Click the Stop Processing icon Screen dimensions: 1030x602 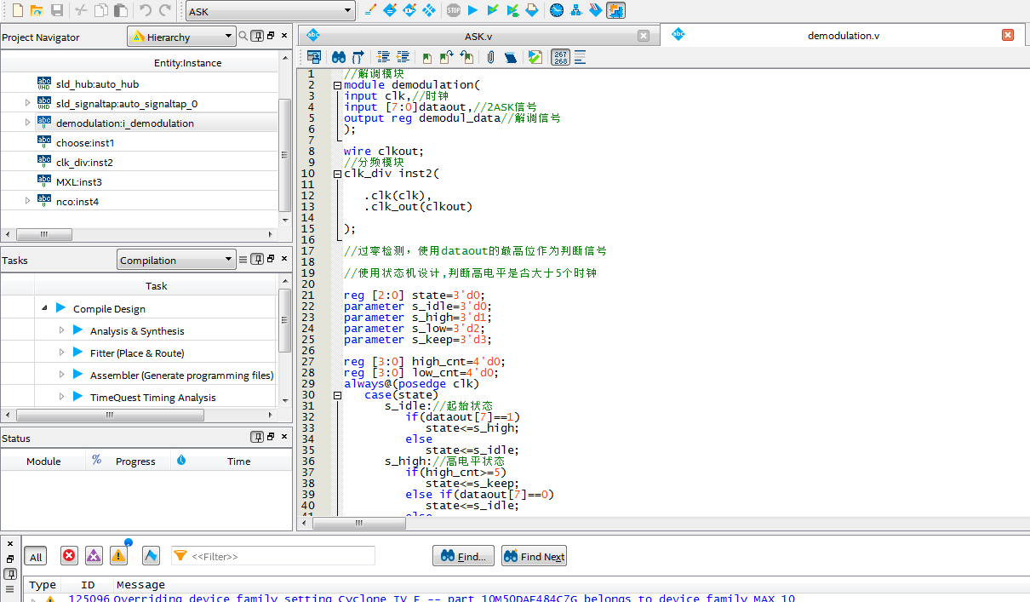[454, 11]
